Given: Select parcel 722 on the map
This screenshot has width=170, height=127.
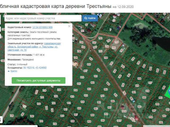Looking at the screenshot, I should tap(54, 103).
